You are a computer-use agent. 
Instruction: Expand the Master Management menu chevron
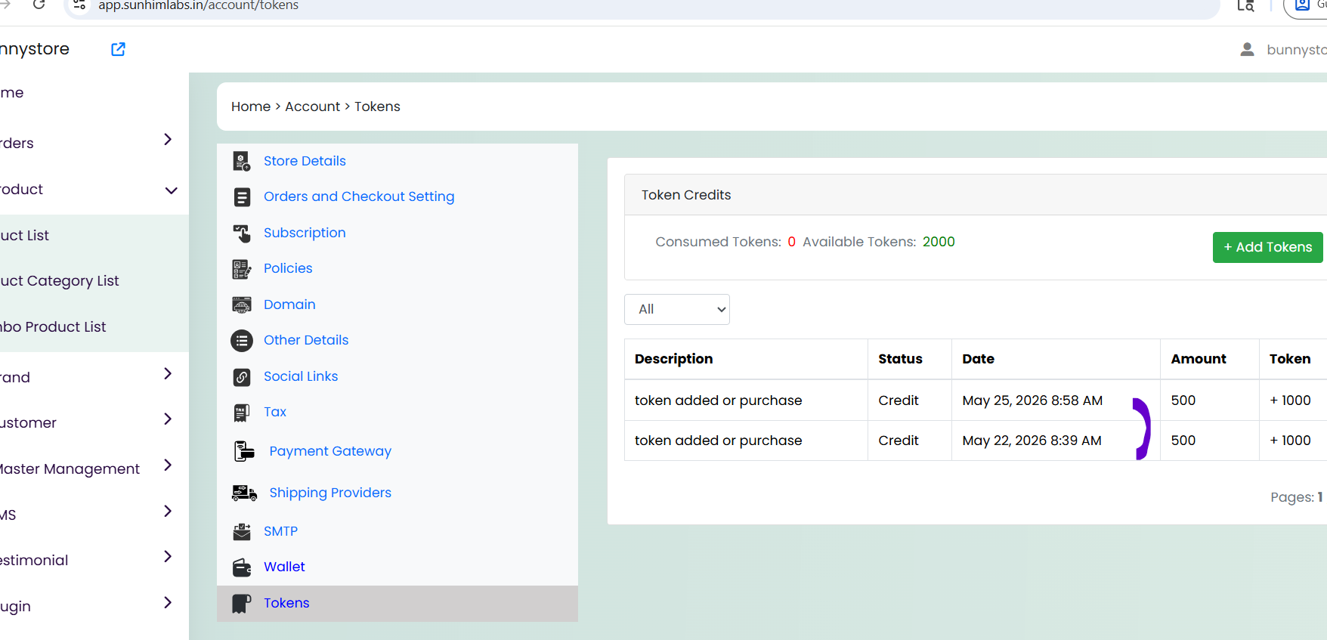click(x=168, y=465)
